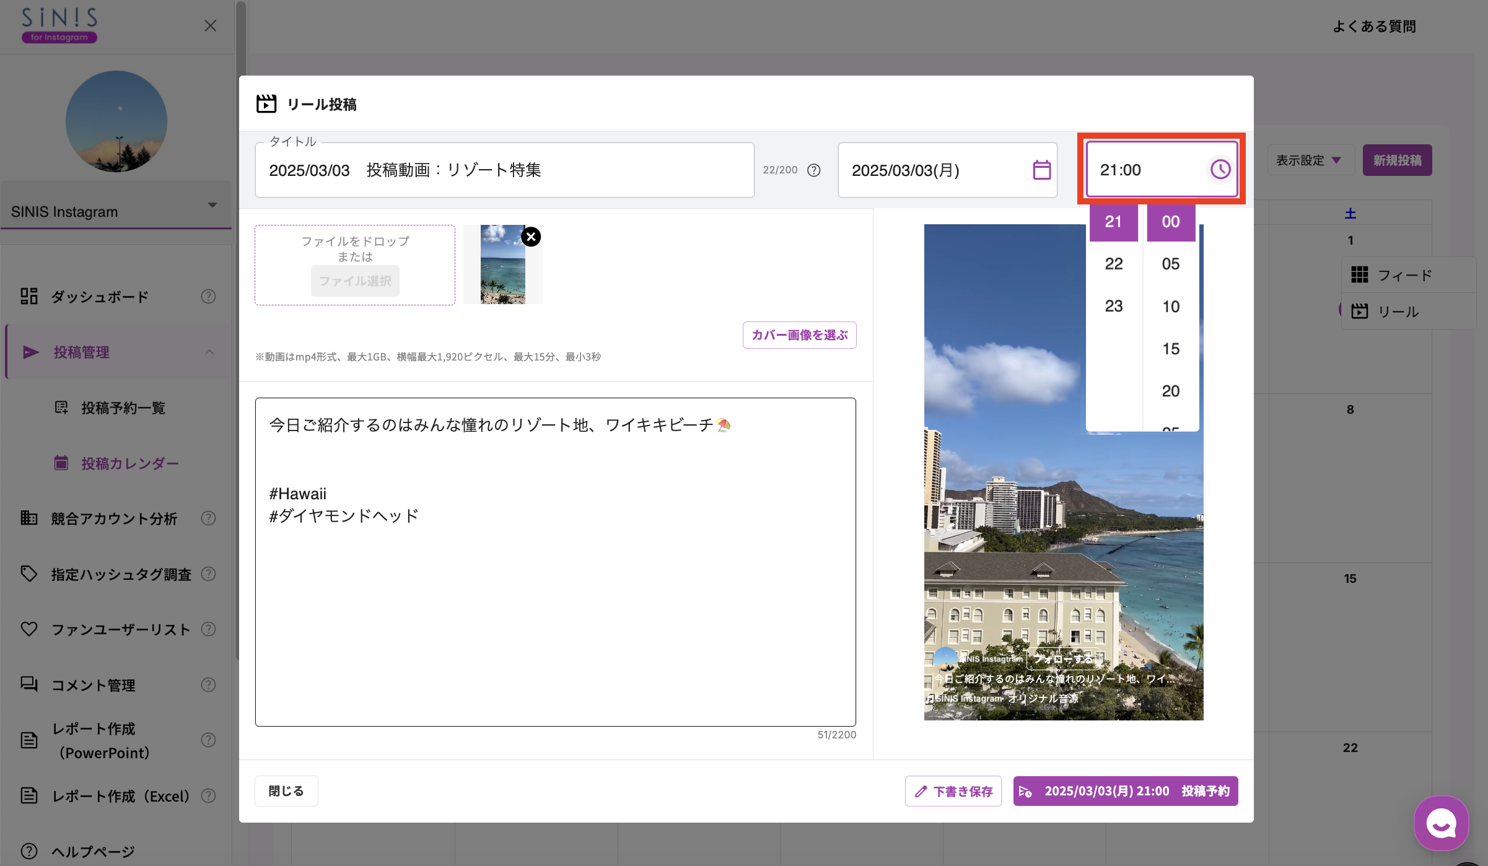Viewport: 1488px width, 866px height.
Task: Open コメント管理 via its speech bubble icon
Action: click(x=29, y=684)
